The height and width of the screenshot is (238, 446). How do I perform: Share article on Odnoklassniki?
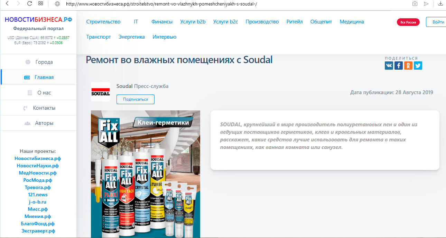408,66
